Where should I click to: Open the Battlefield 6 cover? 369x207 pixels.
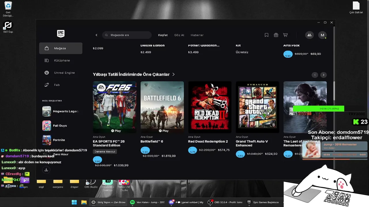pyautogui.click(x=162, y=107)
